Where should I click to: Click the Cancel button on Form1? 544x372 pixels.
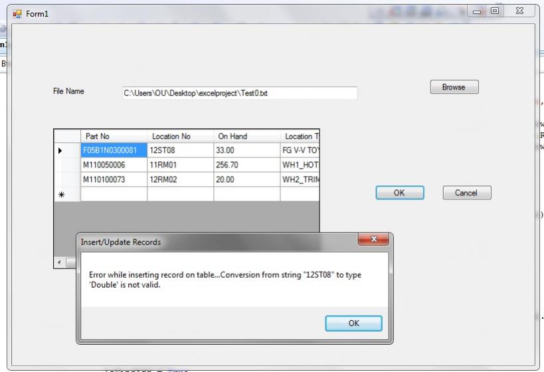[467, 193]
